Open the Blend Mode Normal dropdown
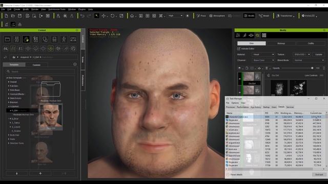This screenshot has height=184, width=328. coord(309,60)
